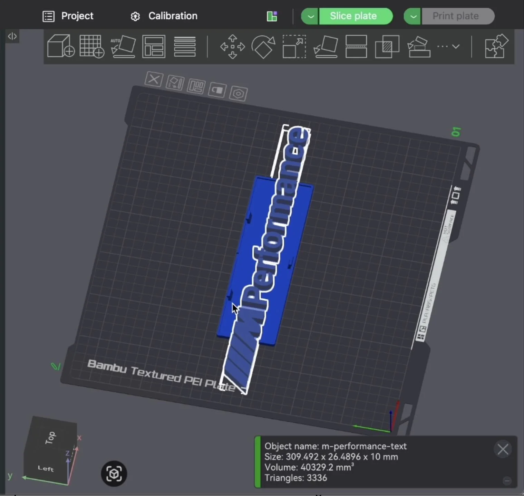The height and width of the screenshot is (496, 524).
Task: Click the Slice plate button
Action: click(356, 16)
